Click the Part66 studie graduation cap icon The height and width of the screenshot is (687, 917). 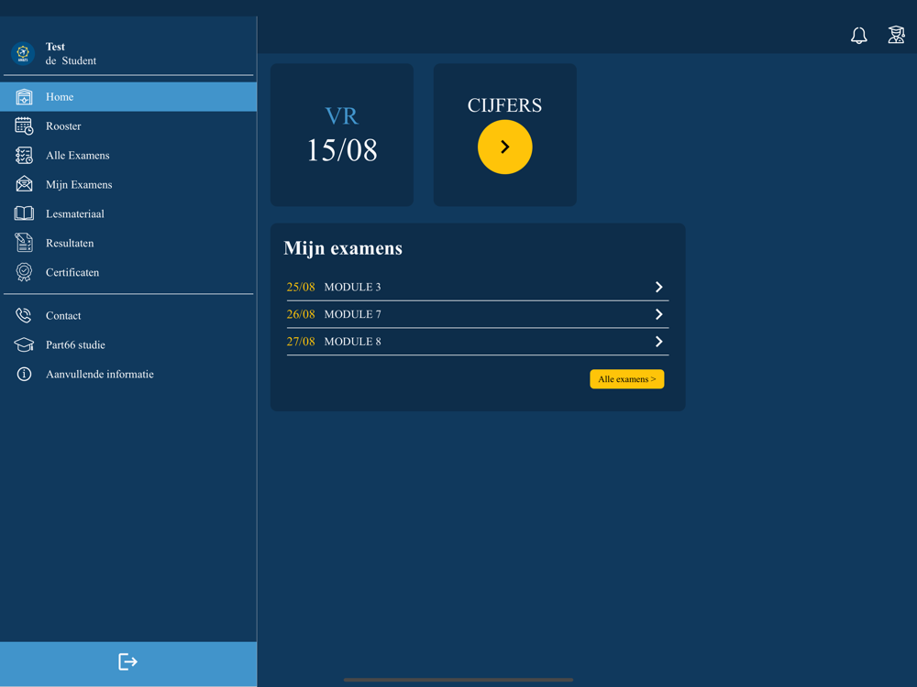(24, 344)
